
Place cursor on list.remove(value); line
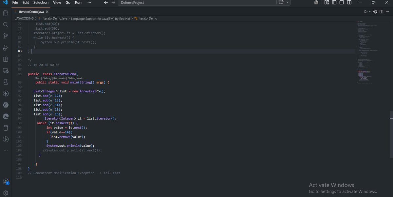pos(67,137)
